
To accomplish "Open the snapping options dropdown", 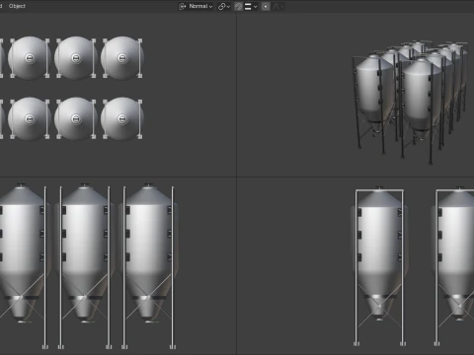I will 251,6.
